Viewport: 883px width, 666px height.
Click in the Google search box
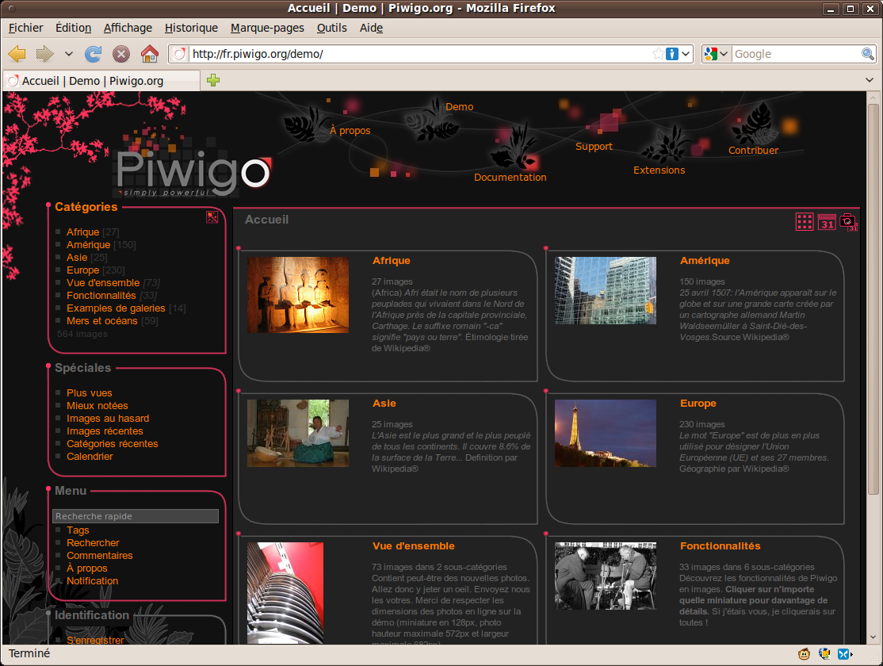(x=796, y=54)
